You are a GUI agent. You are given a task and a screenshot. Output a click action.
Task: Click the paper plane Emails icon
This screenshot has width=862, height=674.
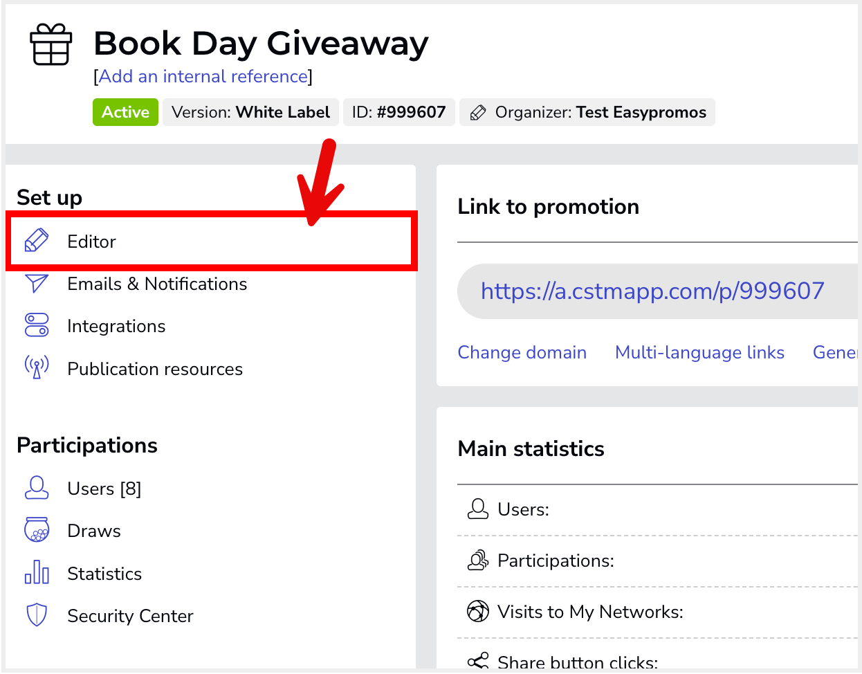pos(37,284)
